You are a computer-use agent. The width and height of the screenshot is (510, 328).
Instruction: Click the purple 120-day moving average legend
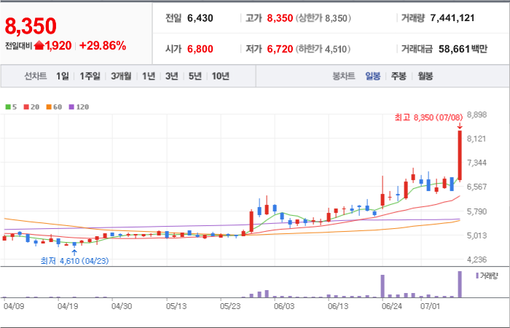79,107
